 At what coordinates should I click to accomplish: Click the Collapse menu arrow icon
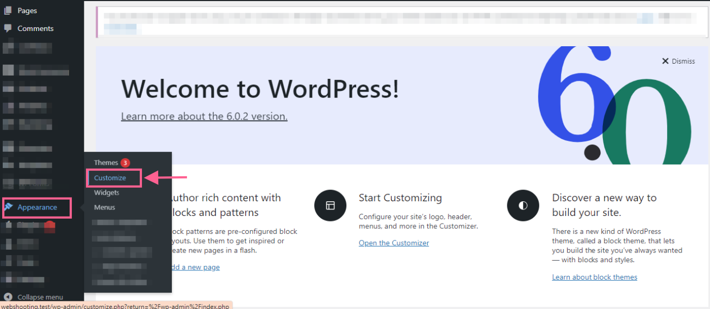(8, 297)
